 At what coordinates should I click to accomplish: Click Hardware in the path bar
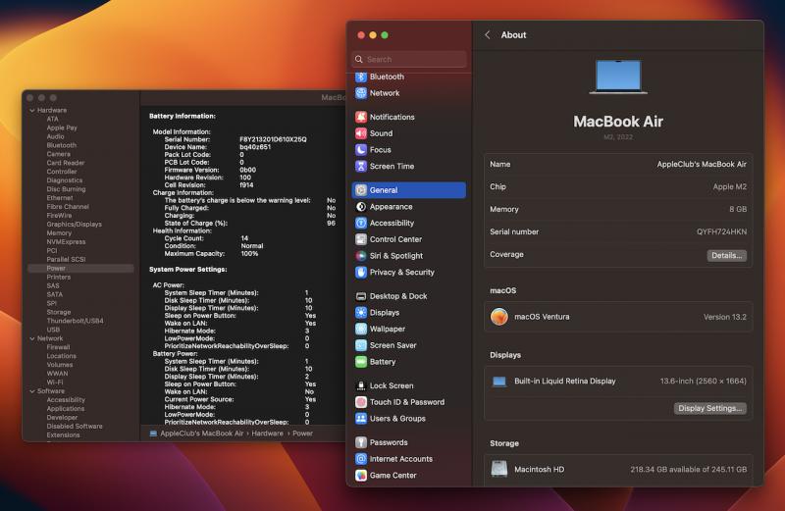tap(267, 434)
